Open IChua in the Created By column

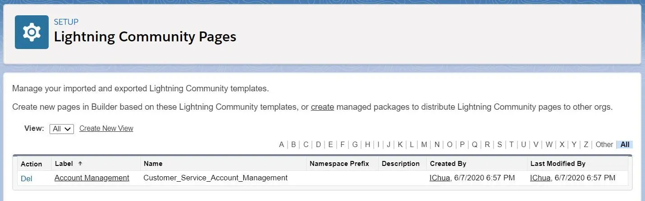click(440, 178)
